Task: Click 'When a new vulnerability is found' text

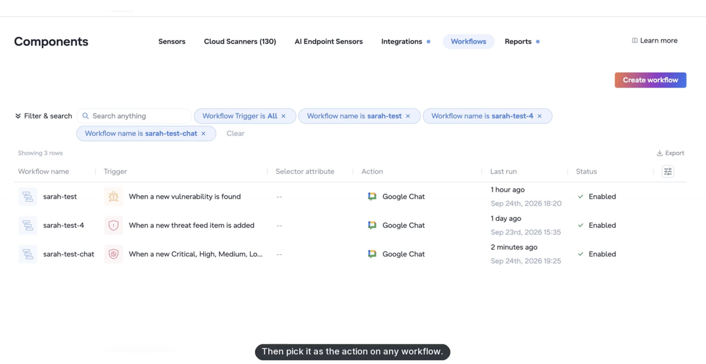Action: click(185, 197)
